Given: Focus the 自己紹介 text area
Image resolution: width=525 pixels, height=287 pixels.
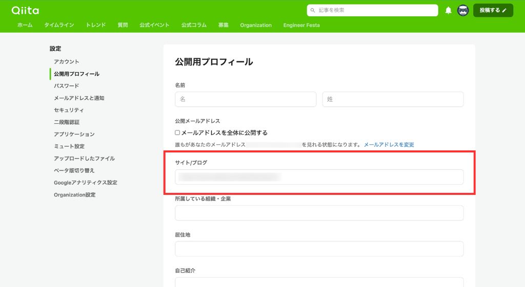Looking at the screenshot, I should 319,282.
